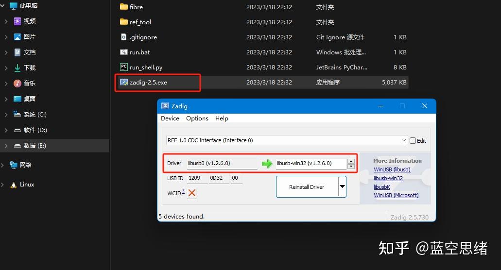Open 下载 downloads icon in sidebar
This screenshot has width=501, height=270.
click(x=17, y=67)
